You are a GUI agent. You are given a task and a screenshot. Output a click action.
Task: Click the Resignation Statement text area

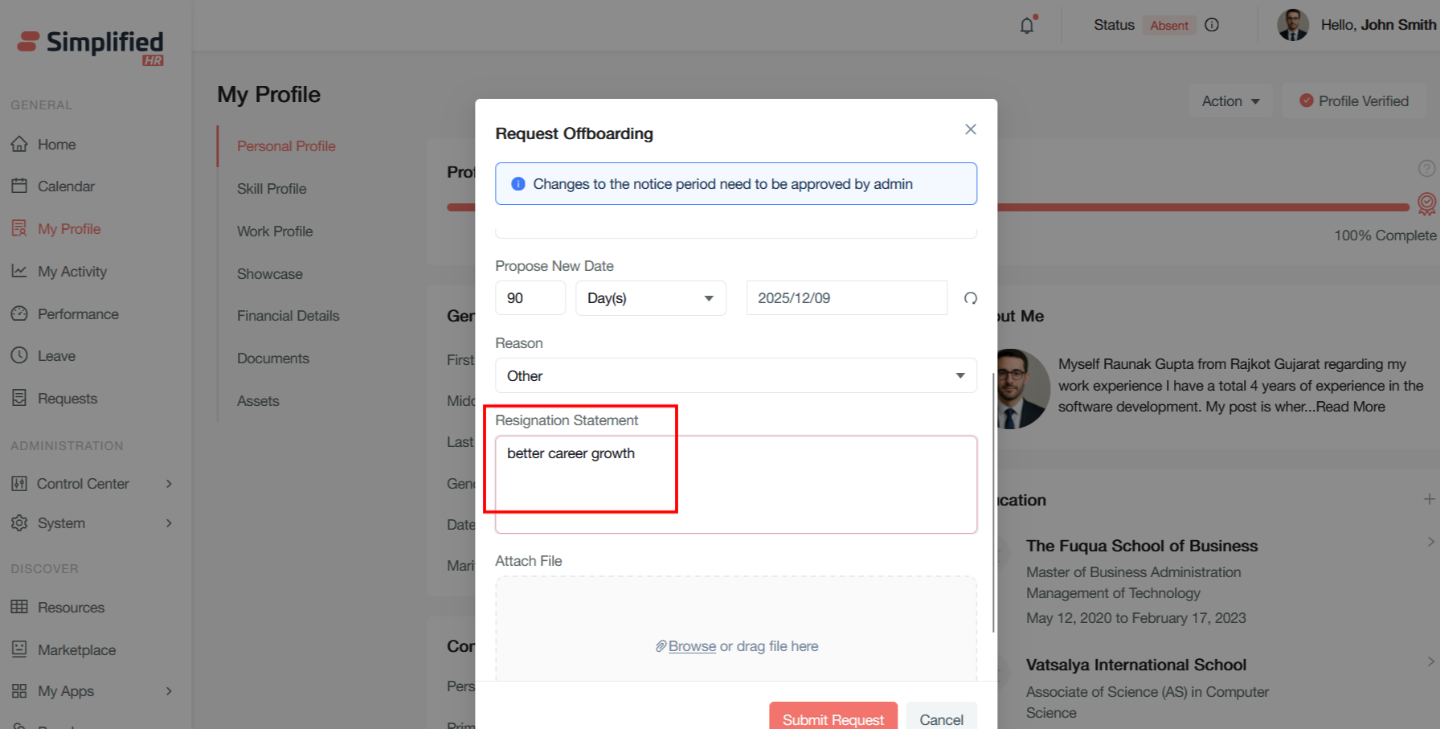[735, 484]
